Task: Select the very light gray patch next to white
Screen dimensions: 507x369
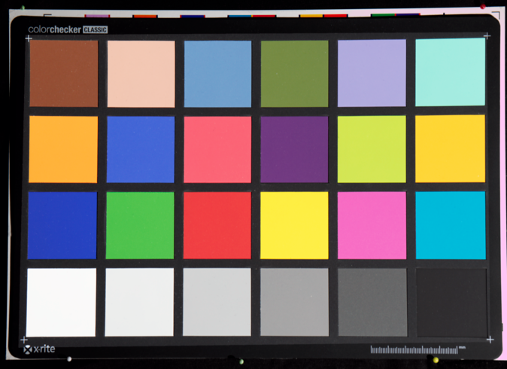Action: 139,302
